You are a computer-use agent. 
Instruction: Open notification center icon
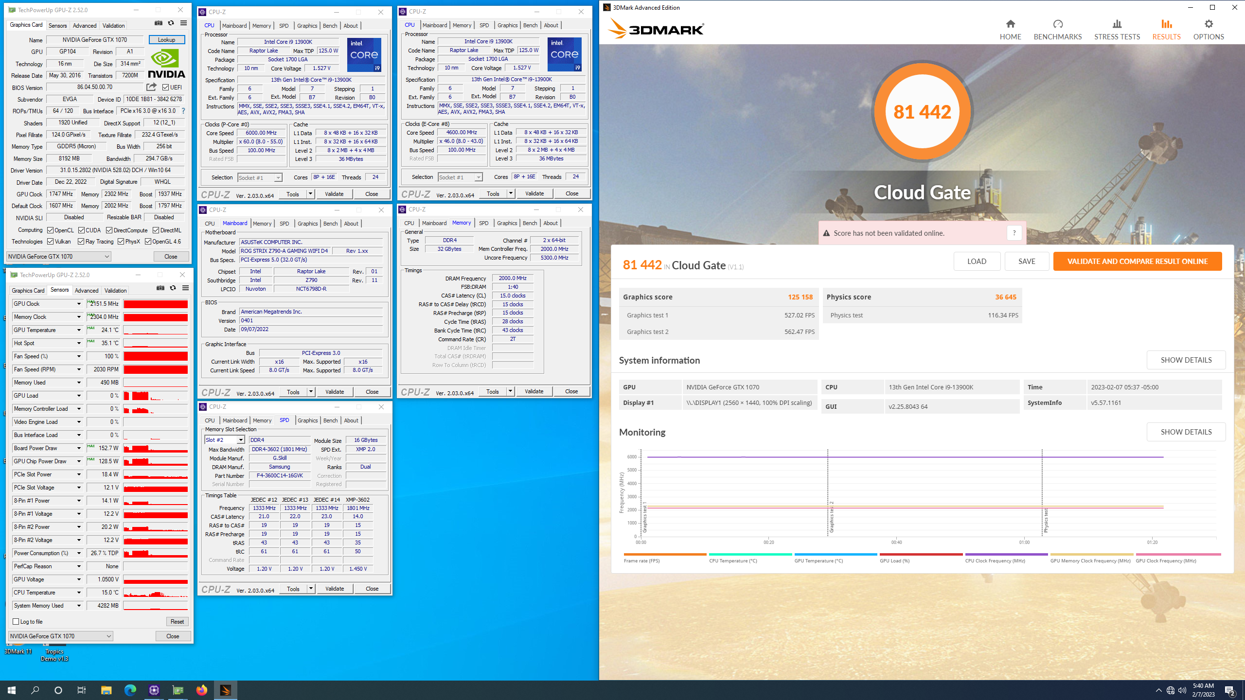point(1229,690)
